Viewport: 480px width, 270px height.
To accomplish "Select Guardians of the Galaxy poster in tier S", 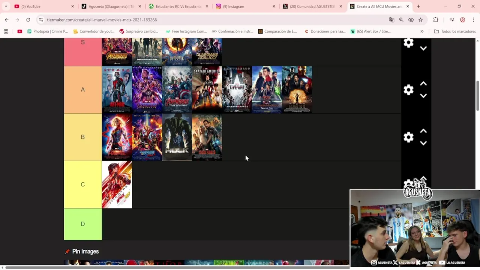I will [x=207, y=52].
